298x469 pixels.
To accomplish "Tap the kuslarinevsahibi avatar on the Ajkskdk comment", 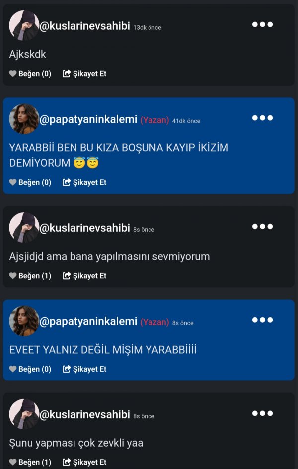I will point(24,25).
